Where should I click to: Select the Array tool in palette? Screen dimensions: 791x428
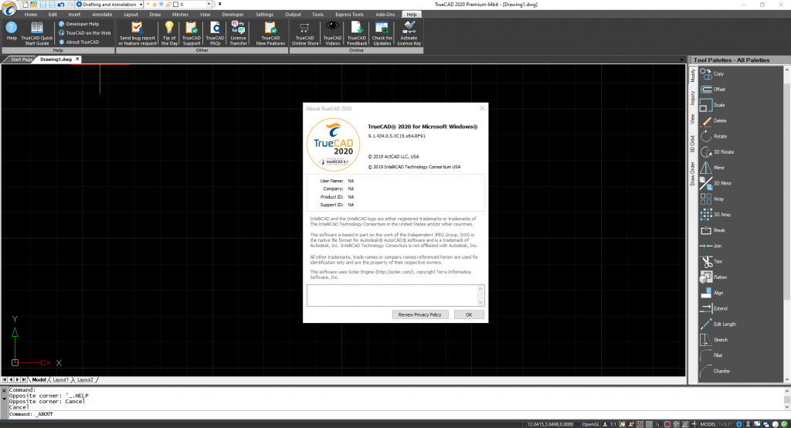click(712, 199)
